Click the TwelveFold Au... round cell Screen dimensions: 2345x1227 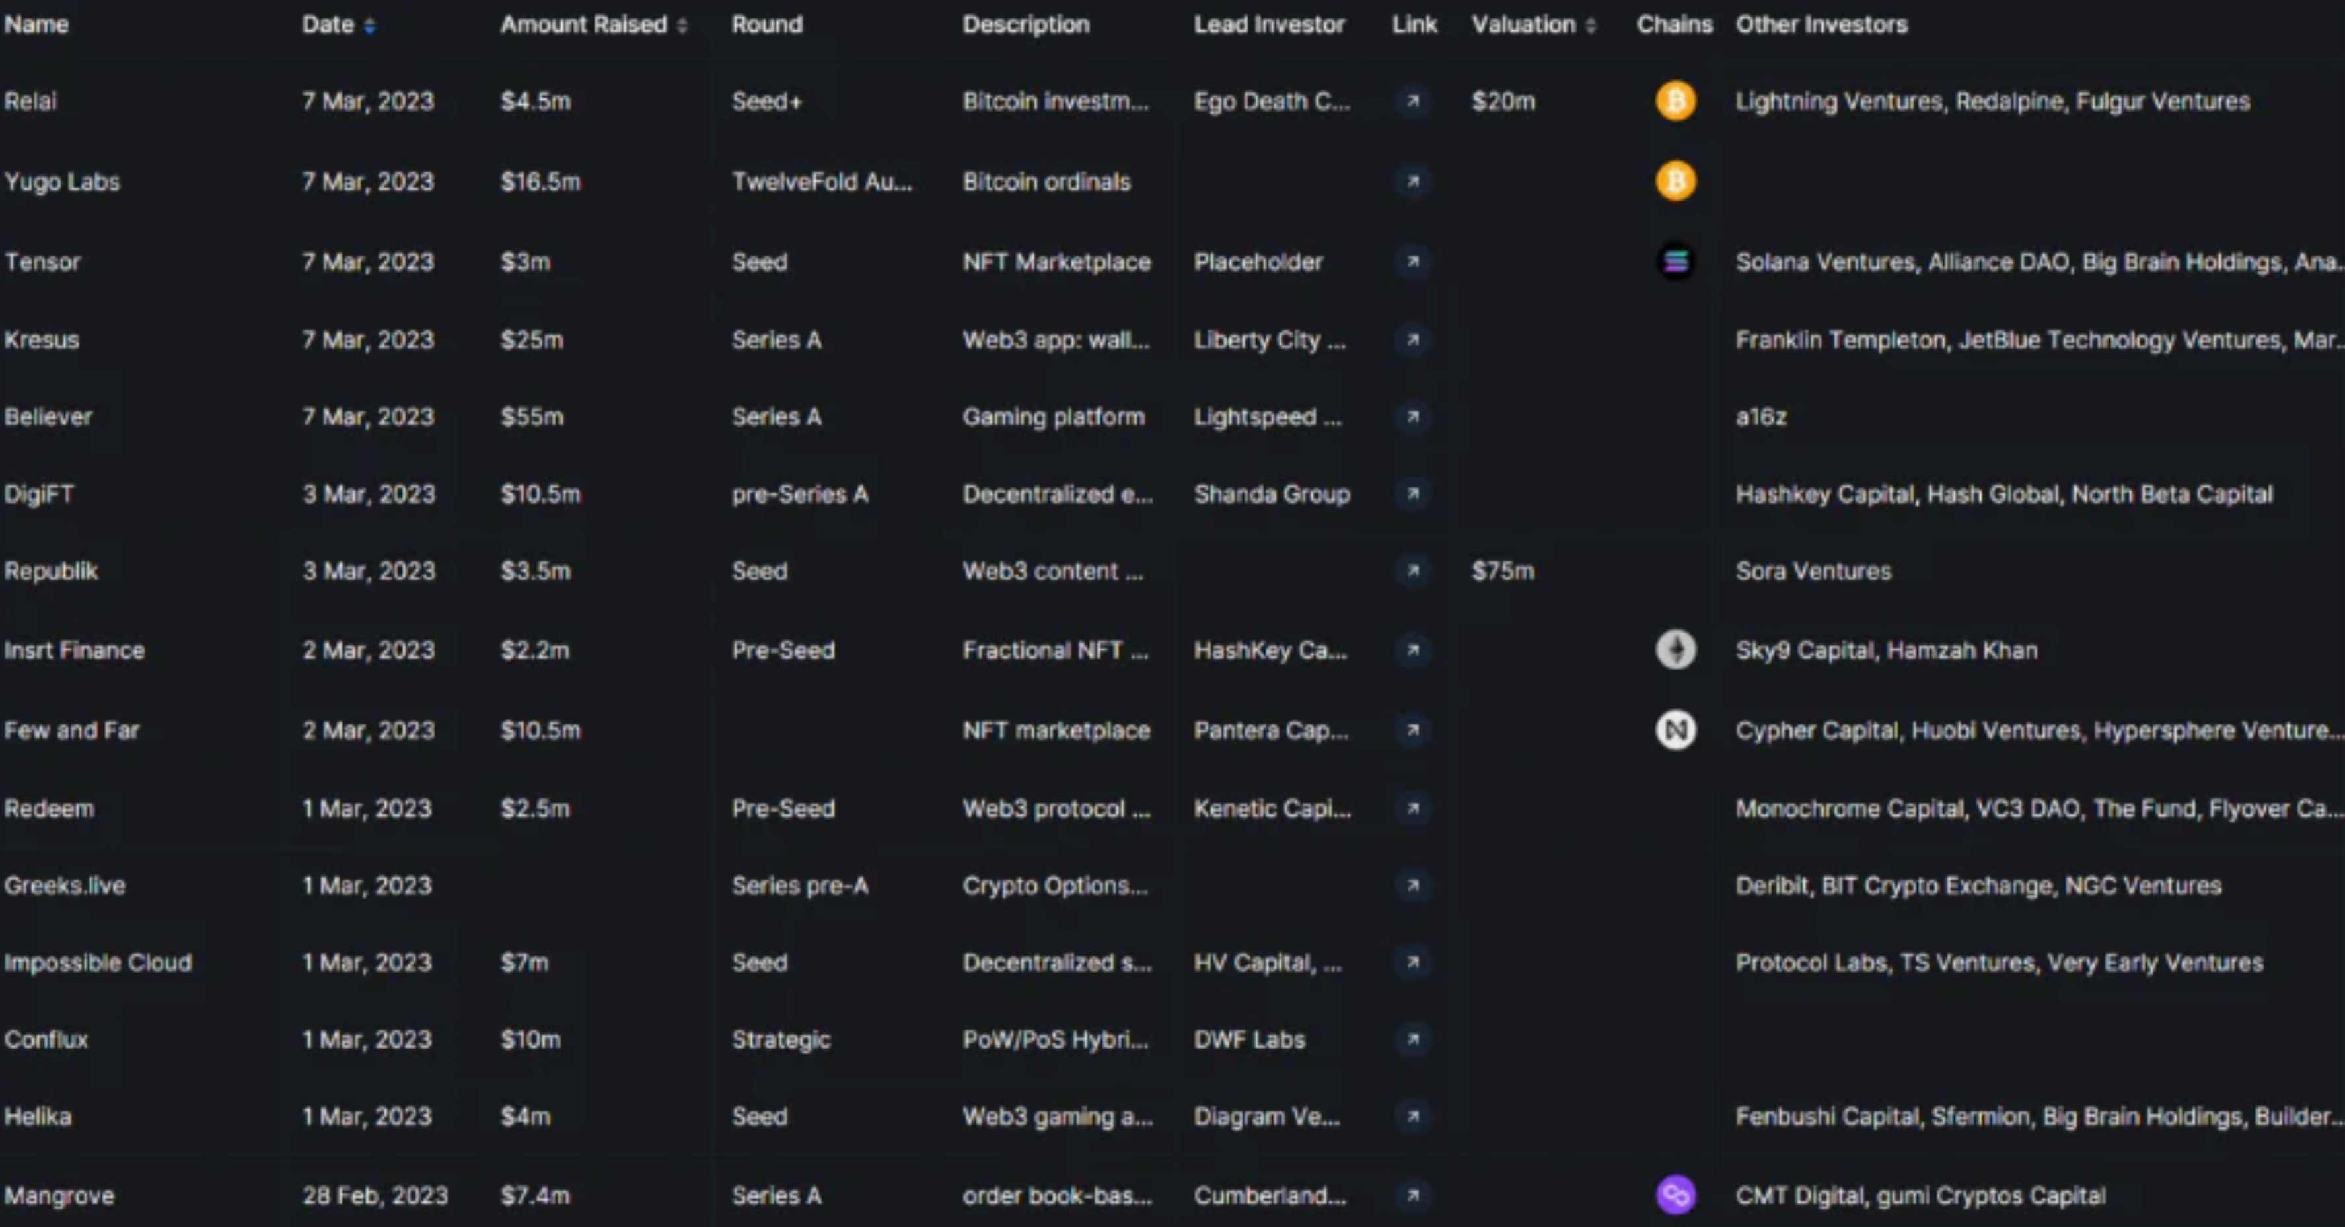[x=822, y=181]
